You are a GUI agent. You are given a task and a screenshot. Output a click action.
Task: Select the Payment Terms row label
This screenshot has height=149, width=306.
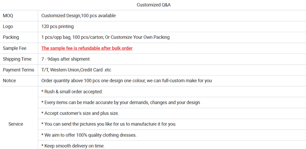point(18,70)
